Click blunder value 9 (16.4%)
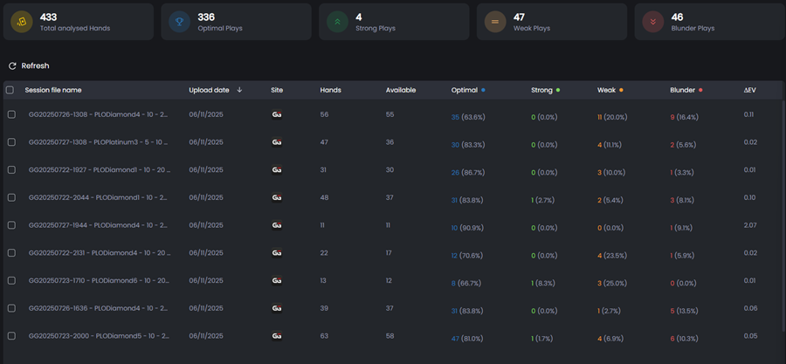The image size is (786, 364). [684, 117]
